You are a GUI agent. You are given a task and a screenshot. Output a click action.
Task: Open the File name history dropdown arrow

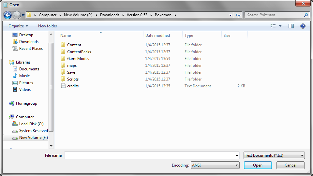tap(237, 156)
